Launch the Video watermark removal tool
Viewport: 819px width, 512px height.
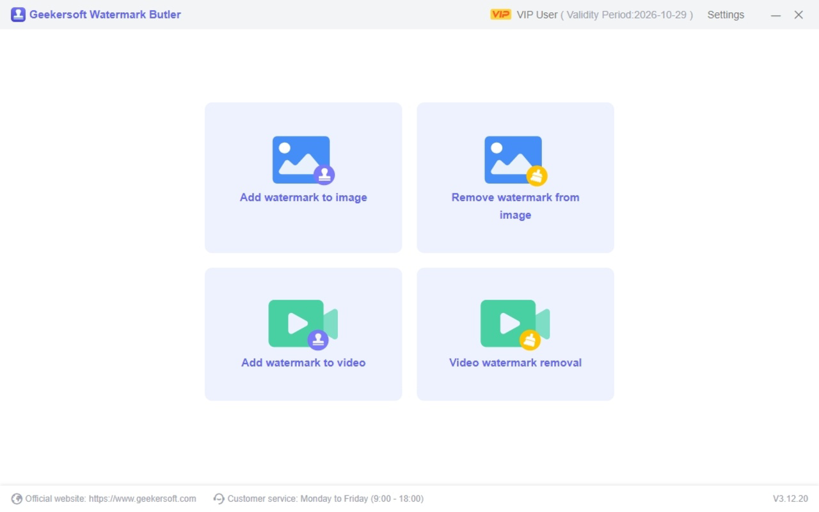pyautogui.click(x=515, y=334)
